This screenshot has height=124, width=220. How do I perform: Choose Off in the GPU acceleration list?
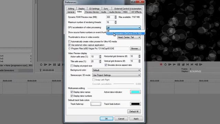(125, 31)
